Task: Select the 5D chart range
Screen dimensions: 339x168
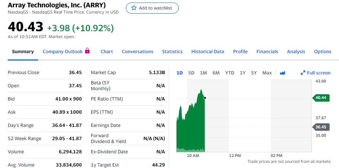Action: (x=192, y=73)
